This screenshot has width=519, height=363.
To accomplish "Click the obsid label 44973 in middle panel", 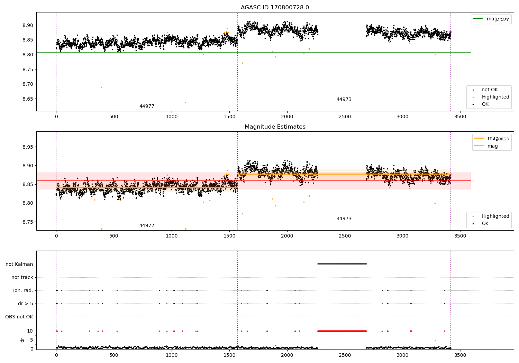I will click(x=344, y=219).
